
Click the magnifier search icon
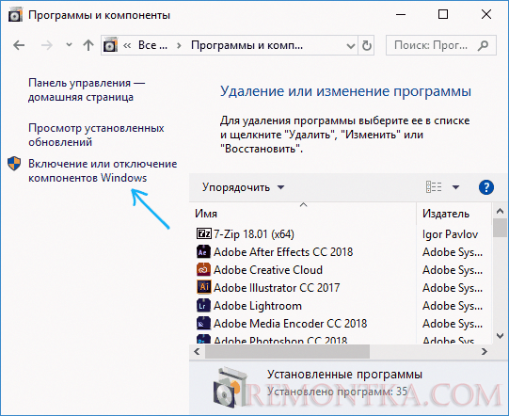click(483, 45)
